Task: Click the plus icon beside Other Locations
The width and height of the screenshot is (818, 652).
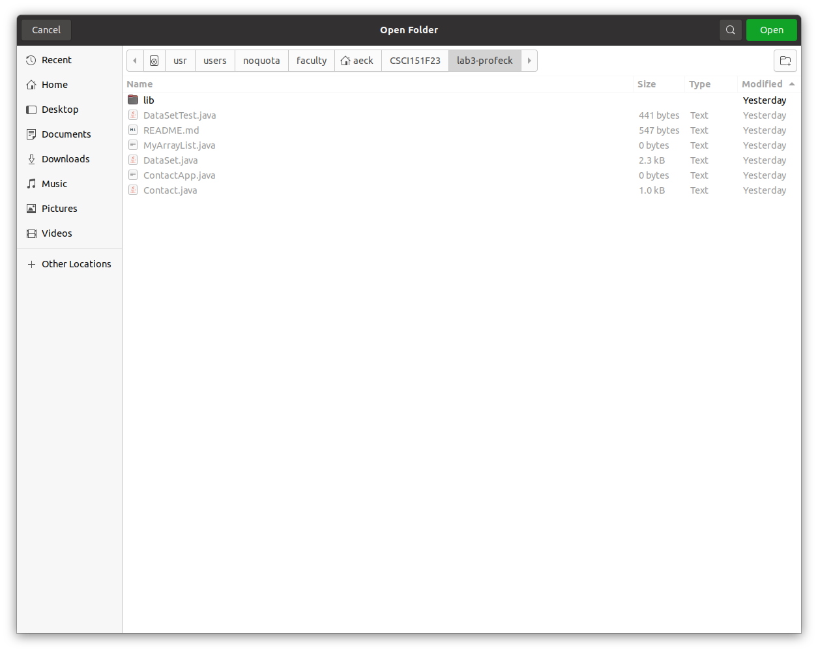Action: click(31, 264)
